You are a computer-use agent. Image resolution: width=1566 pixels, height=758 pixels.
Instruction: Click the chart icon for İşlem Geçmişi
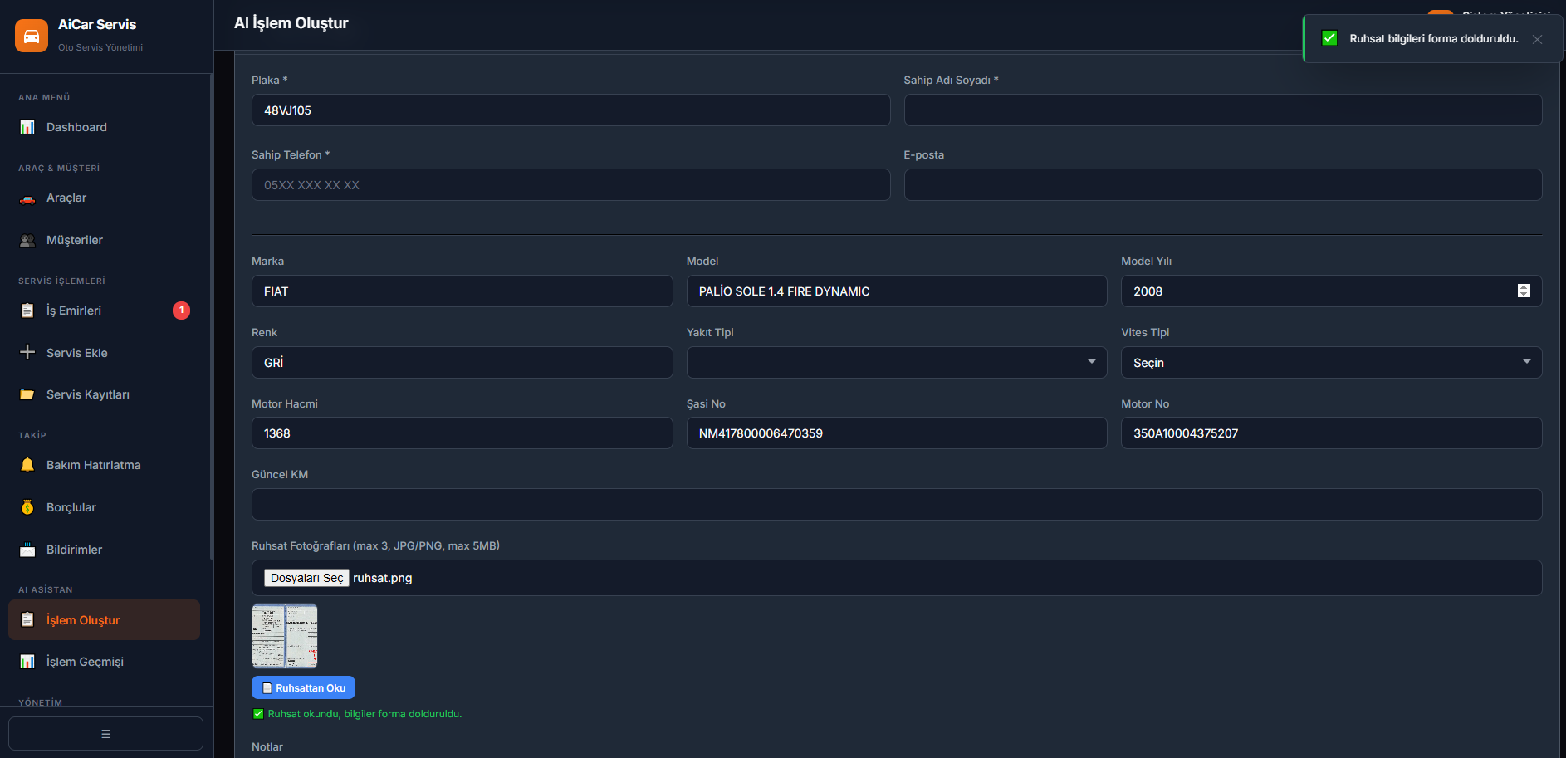[27, 662]
